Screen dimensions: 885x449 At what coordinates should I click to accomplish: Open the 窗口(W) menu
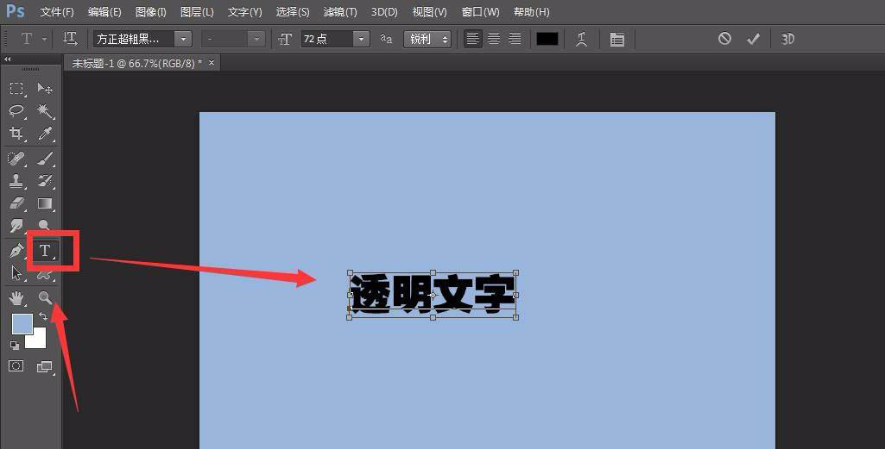480,12
